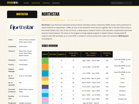Click the Series Overview heading
Viewport: 139px width, 104px height.
[50, 46]
